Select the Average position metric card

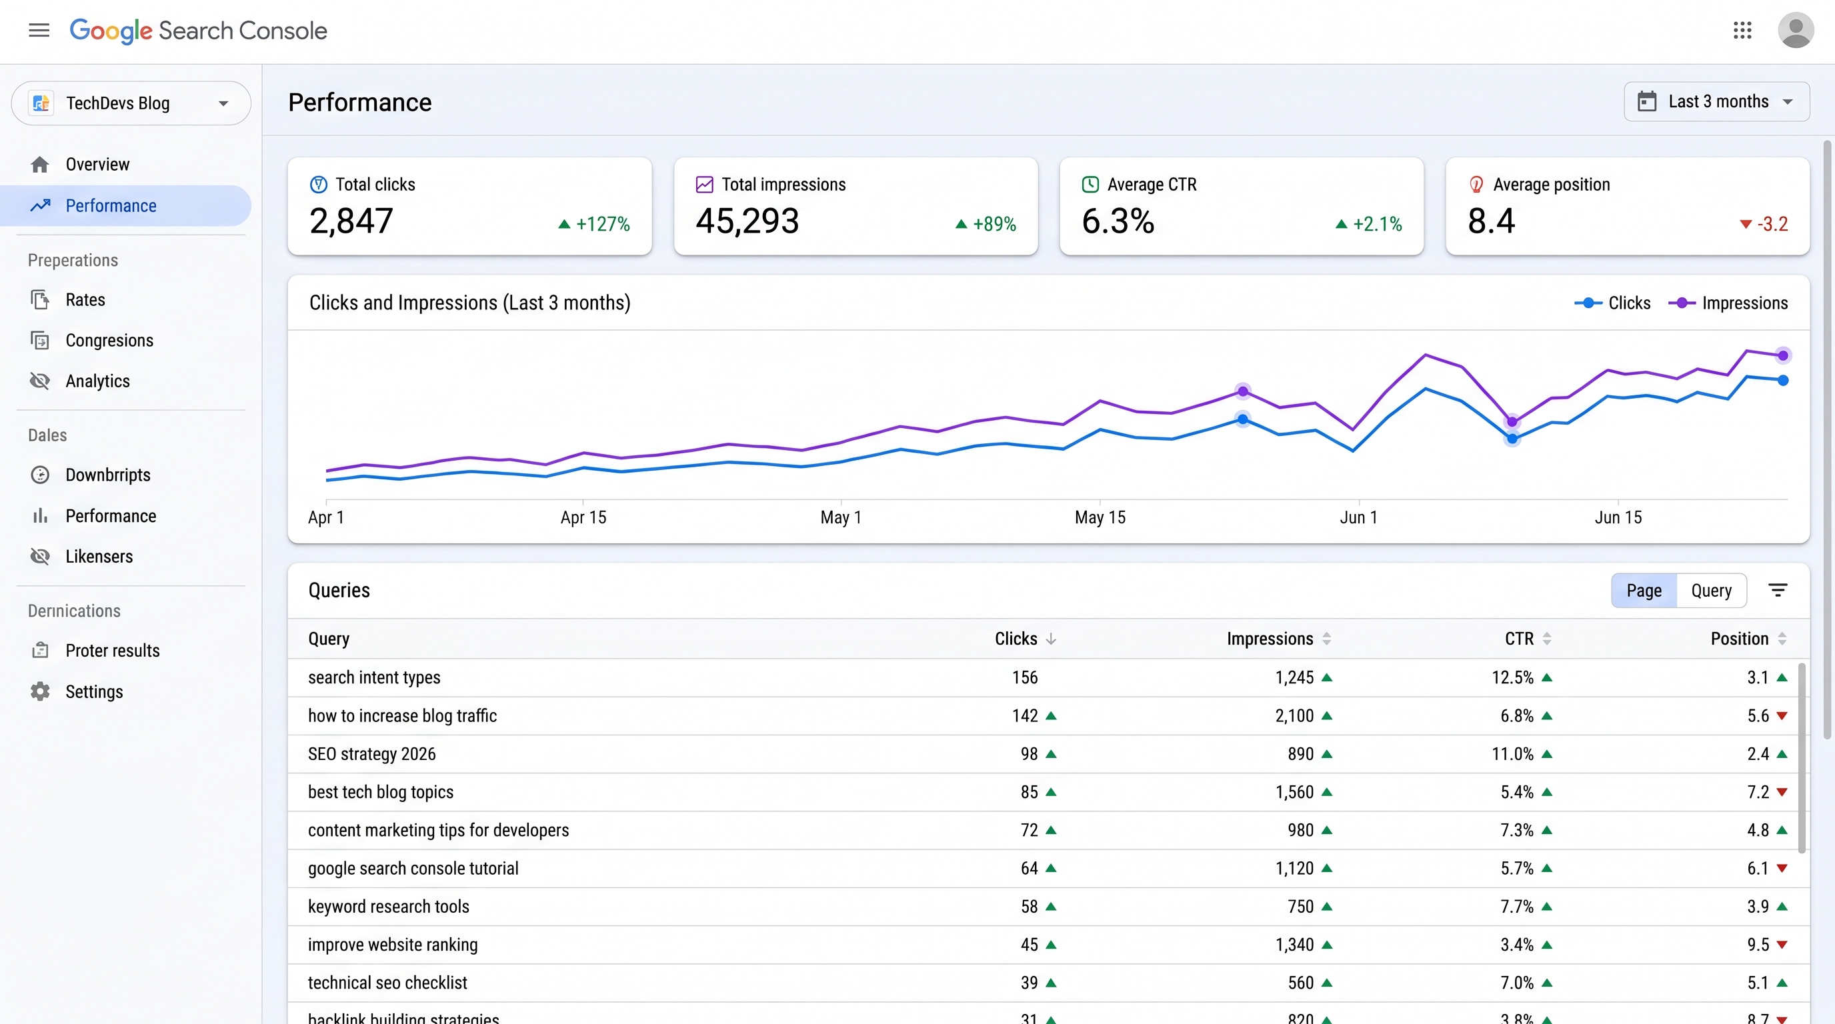1628,207
